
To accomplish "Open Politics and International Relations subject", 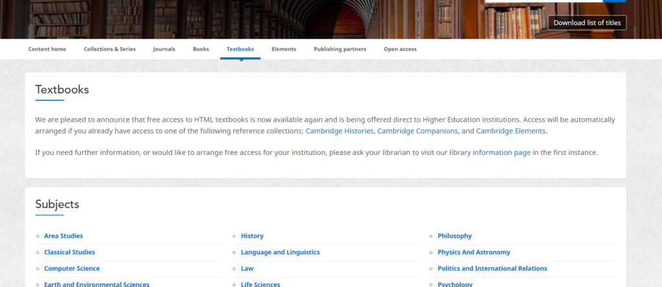I will [492, 268].
